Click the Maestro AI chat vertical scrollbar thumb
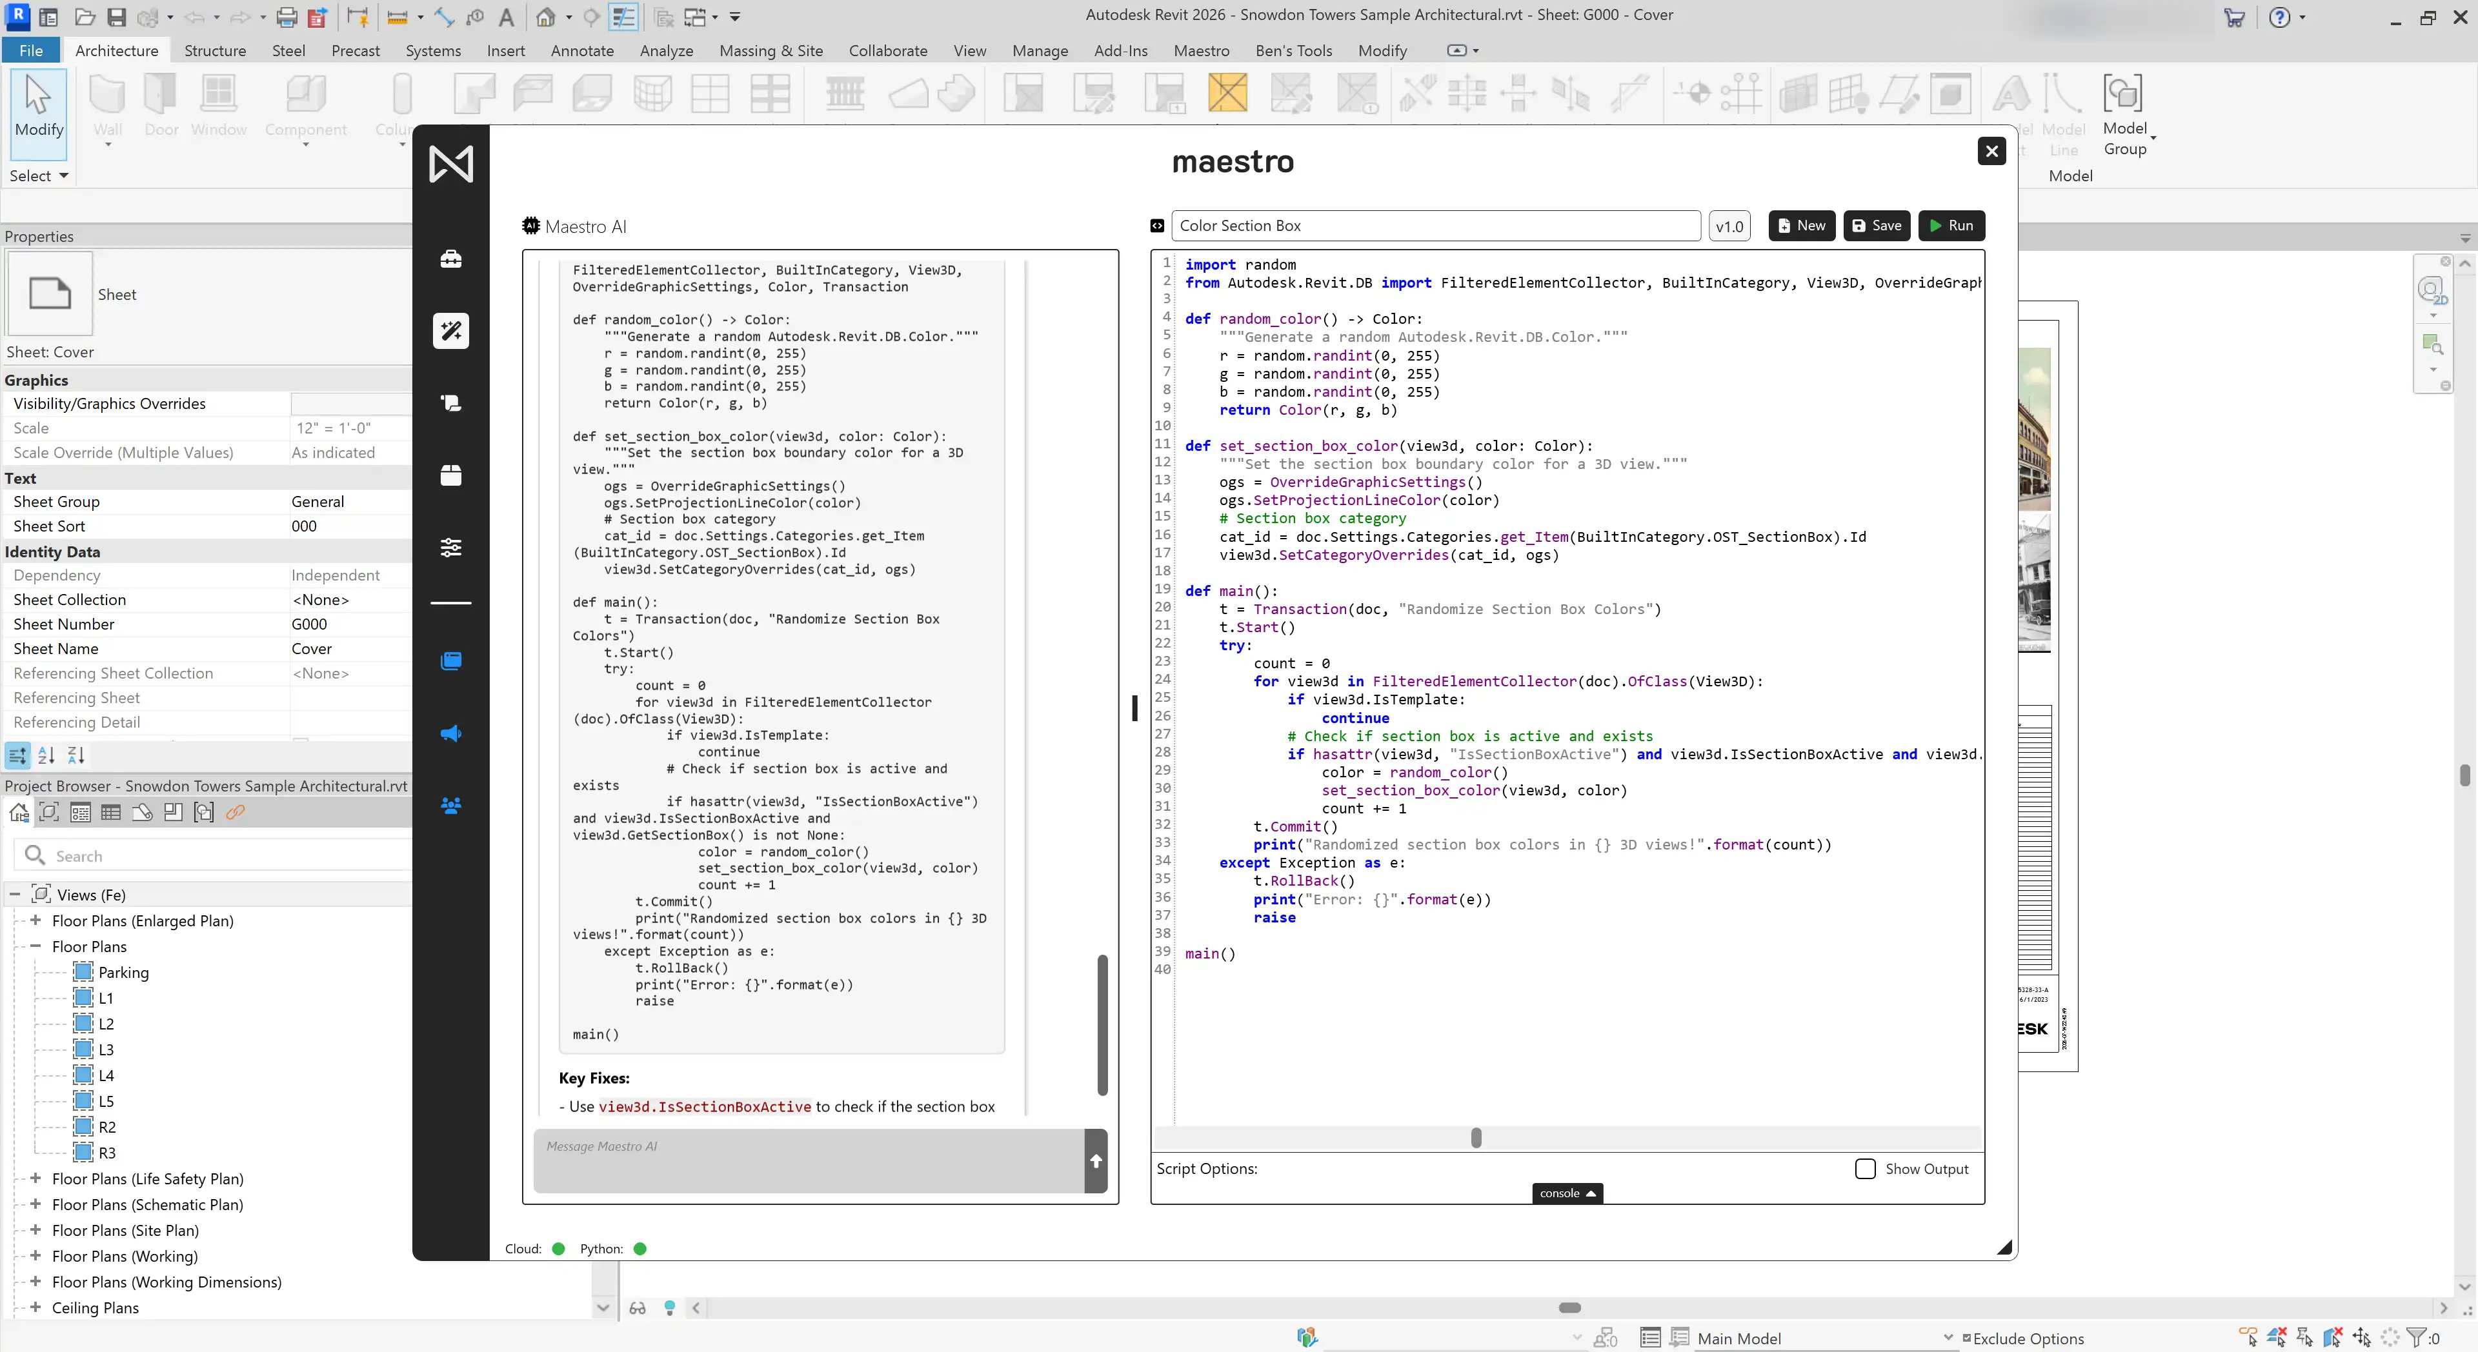 point(1102,1025)
